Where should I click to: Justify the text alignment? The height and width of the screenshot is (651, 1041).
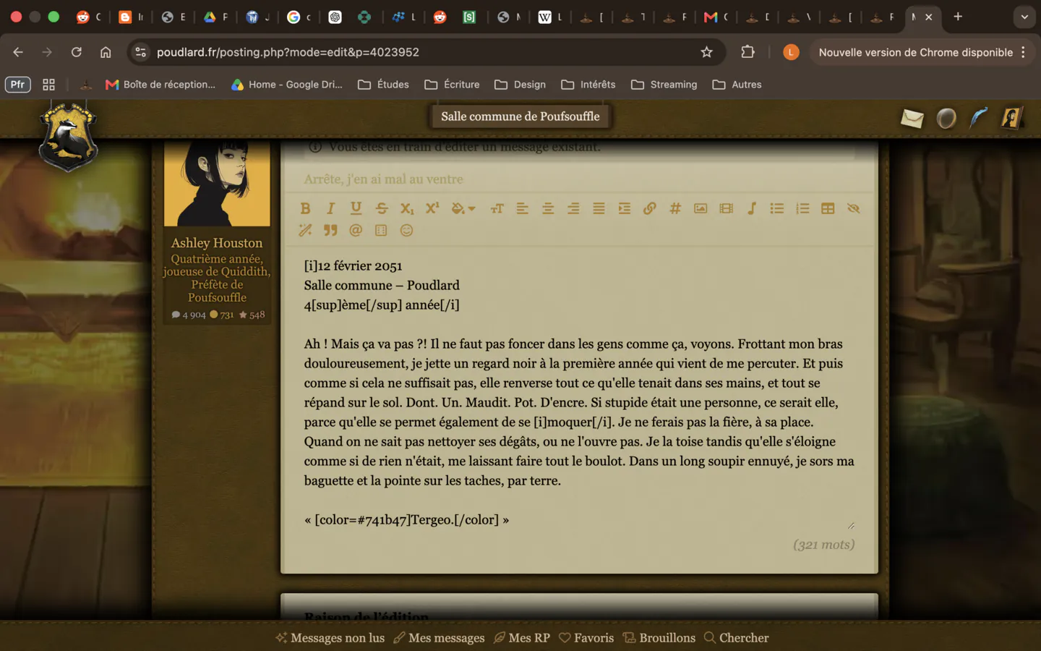(599, 208)
